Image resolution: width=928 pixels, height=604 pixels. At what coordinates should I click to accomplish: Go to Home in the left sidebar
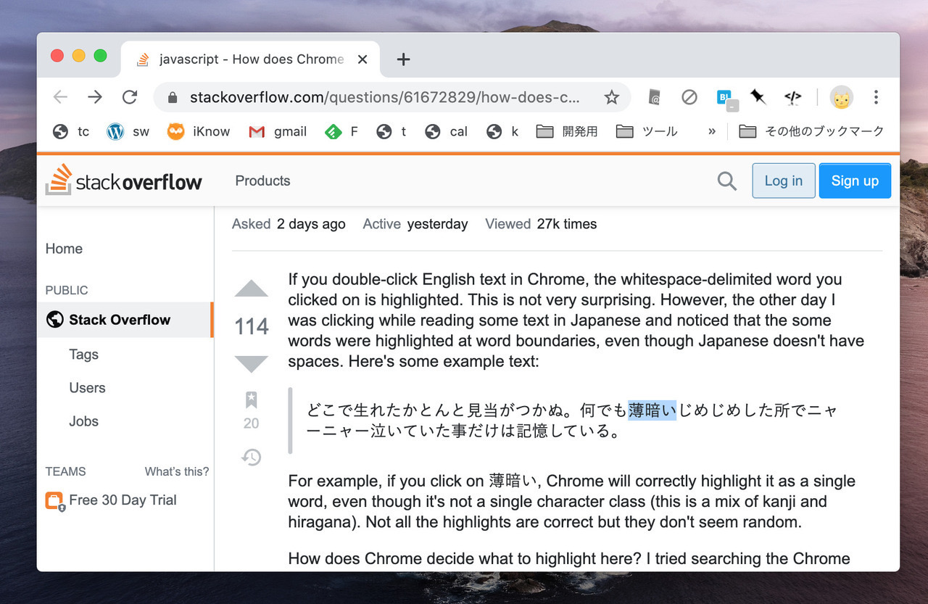[64, 249]
